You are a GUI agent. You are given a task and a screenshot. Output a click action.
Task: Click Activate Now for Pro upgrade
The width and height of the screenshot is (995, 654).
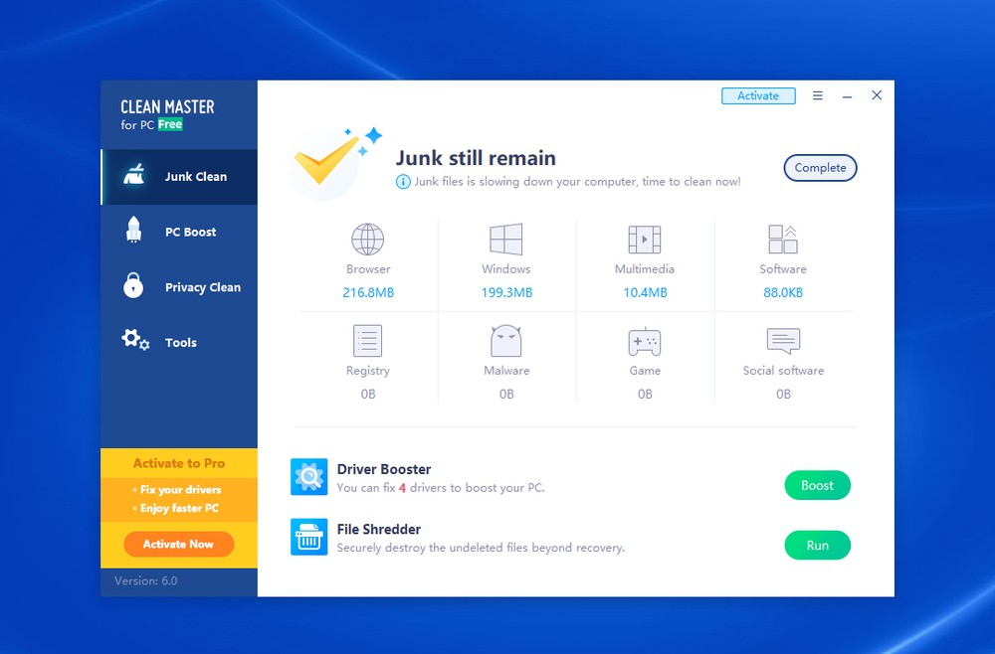[x=178, y=544]
